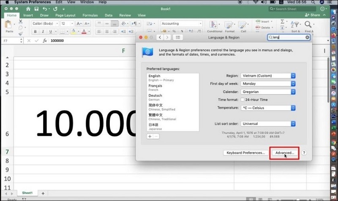Enable the 24-Hour Time checkbox
This screenshot has height=201, width=338.
243,100
